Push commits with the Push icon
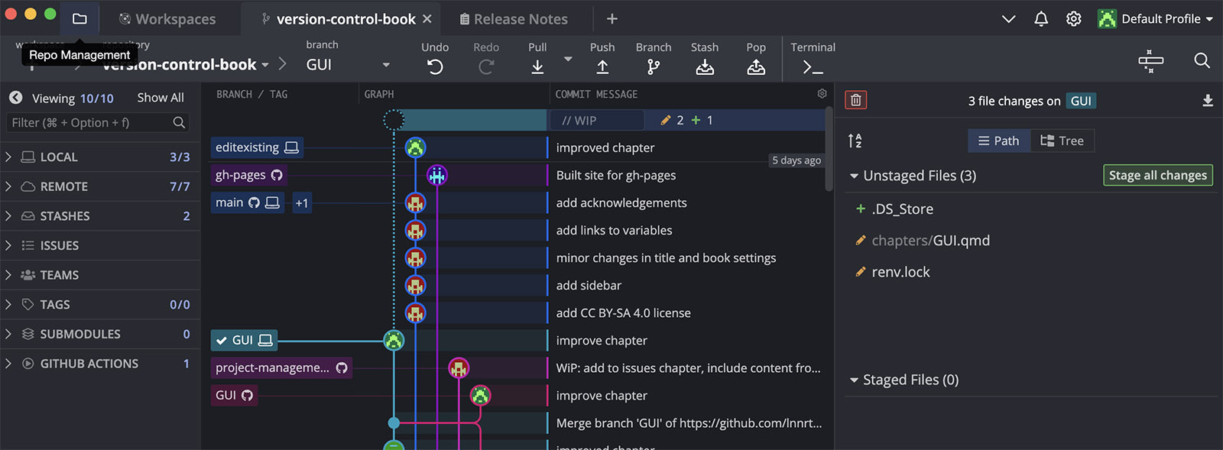Viewport: 1223px width, 450px height. click(x=602, y=67)
